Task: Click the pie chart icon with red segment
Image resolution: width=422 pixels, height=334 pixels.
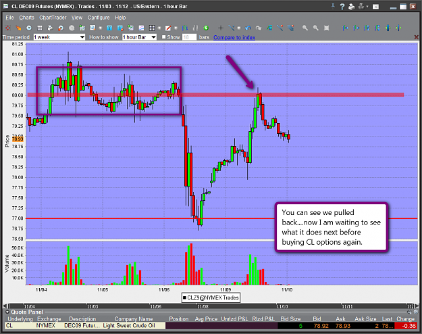Action: [61, 28]
